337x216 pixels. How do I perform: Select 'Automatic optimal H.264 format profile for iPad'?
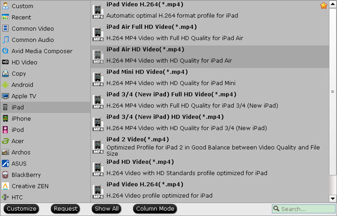click(x=172, y=16)
